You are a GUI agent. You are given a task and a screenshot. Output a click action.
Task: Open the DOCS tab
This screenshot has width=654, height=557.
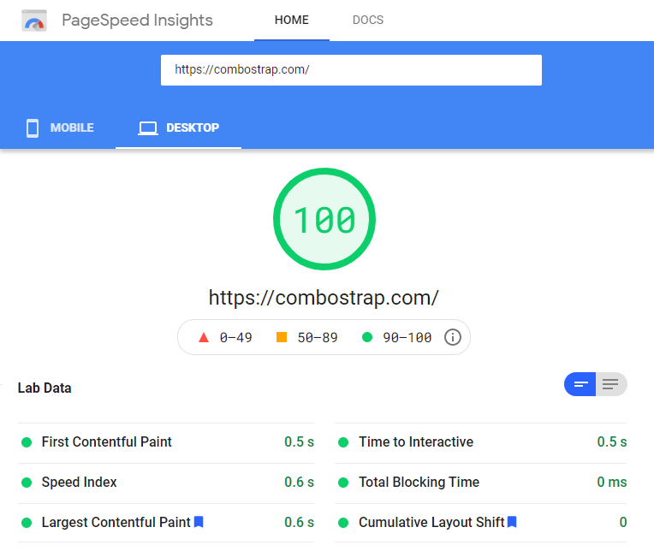368,21
